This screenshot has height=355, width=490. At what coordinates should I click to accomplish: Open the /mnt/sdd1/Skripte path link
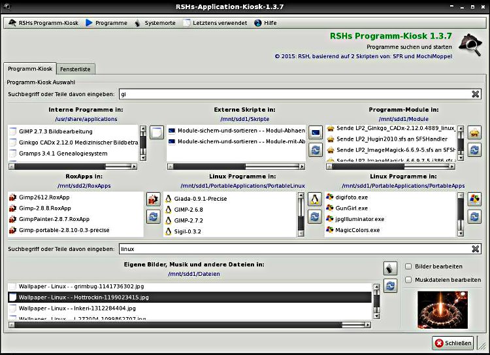pos(245,119)
